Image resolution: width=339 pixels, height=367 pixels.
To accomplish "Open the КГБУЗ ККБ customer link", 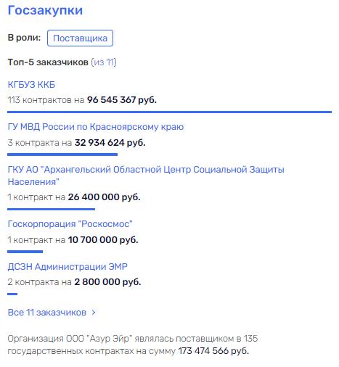I will point(31,85).
